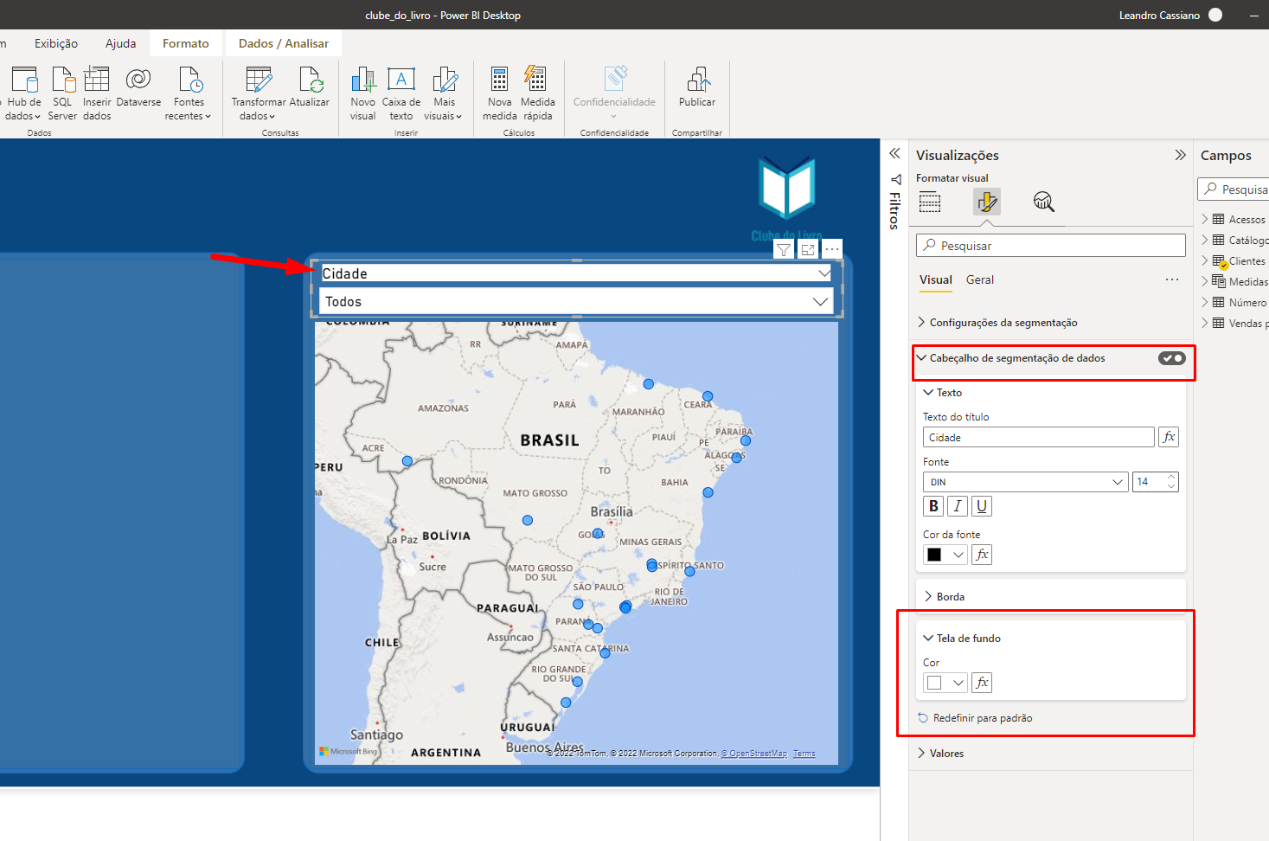Image resolution: width=1269 pixels, height=841 pixels.
Task: Open the black Cor da fonte swatch
Action: pos(934,555)
